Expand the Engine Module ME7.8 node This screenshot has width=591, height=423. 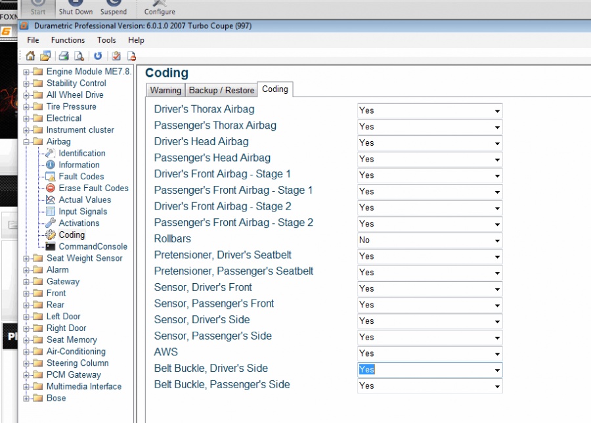(x=26, y=72)
